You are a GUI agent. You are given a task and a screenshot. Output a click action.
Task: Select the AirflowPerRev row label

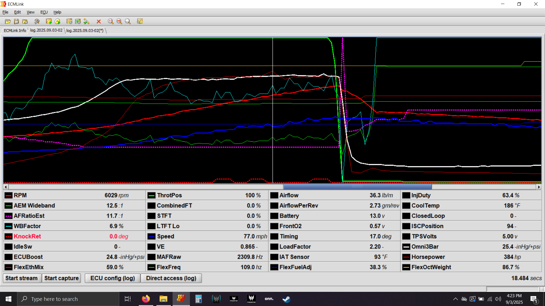299,205
